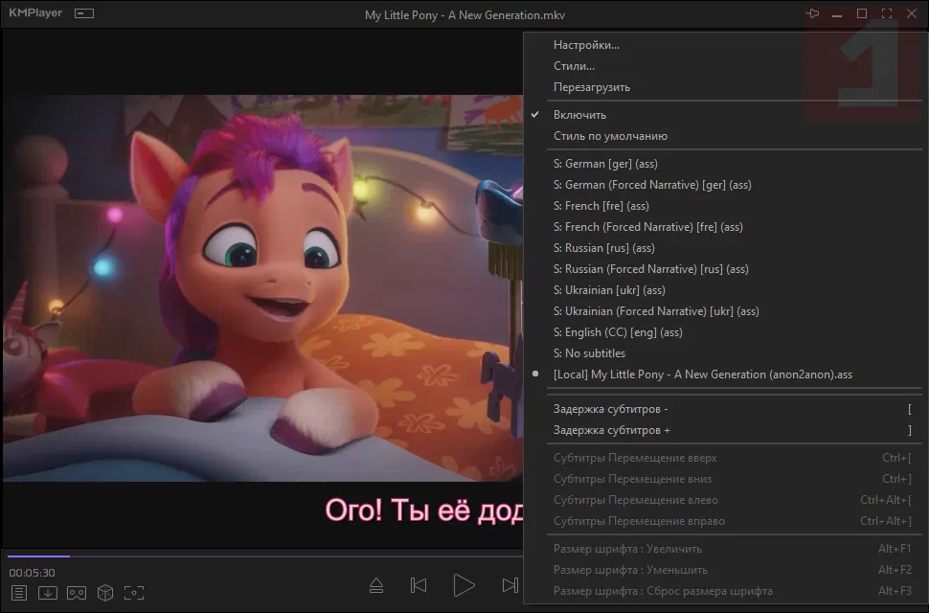Minimize the KMPlayer window
This screenshot has width=929, height=613.
pyautogui.click(x=837, y=14)
